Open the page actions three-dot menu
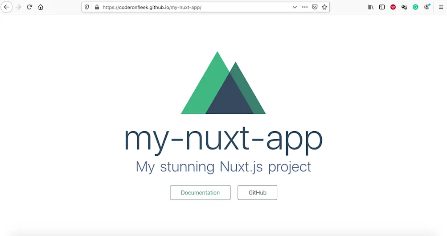Viewport: 447px width, 236px height. (x=305, y=7)
